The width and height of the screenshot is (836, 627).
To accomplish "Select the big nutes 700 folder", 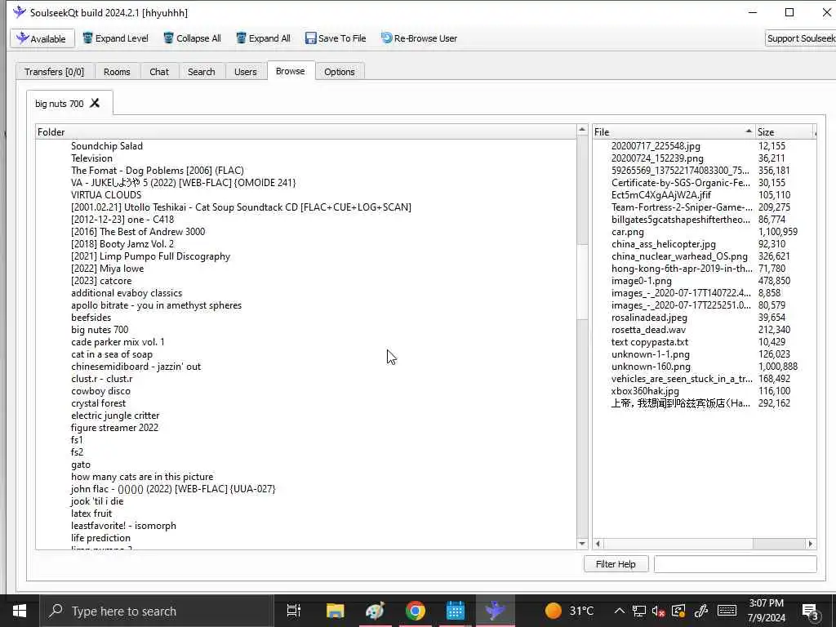I will click(x=100, y=330).
